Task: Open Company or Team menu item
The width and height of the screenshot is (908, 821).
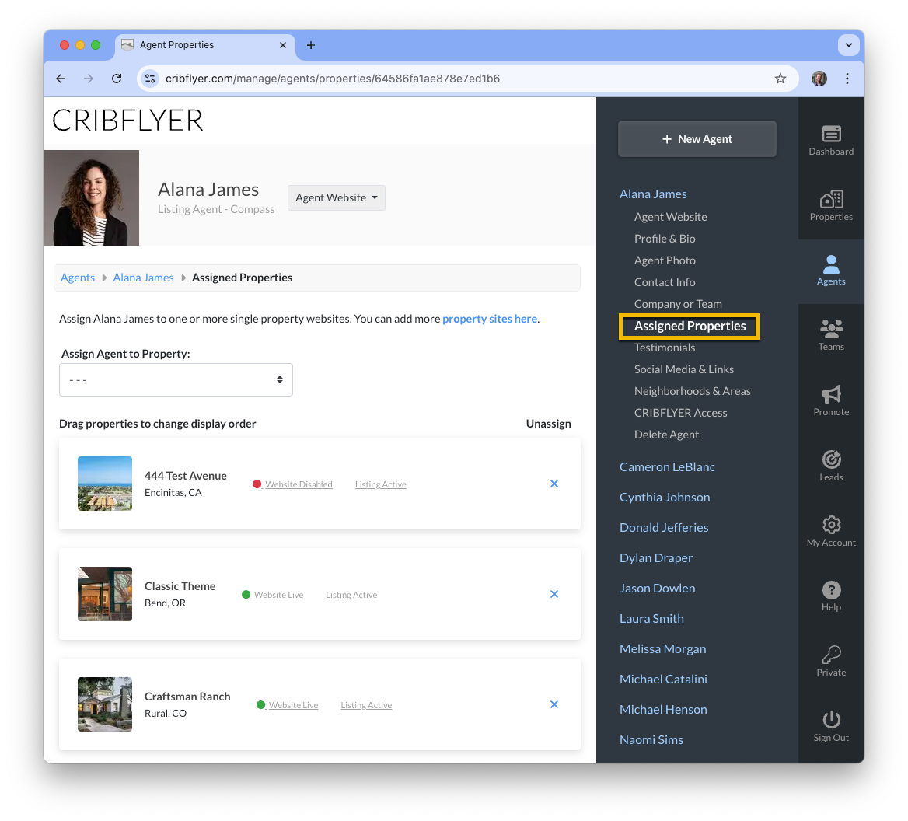Action: coord(678,304)
